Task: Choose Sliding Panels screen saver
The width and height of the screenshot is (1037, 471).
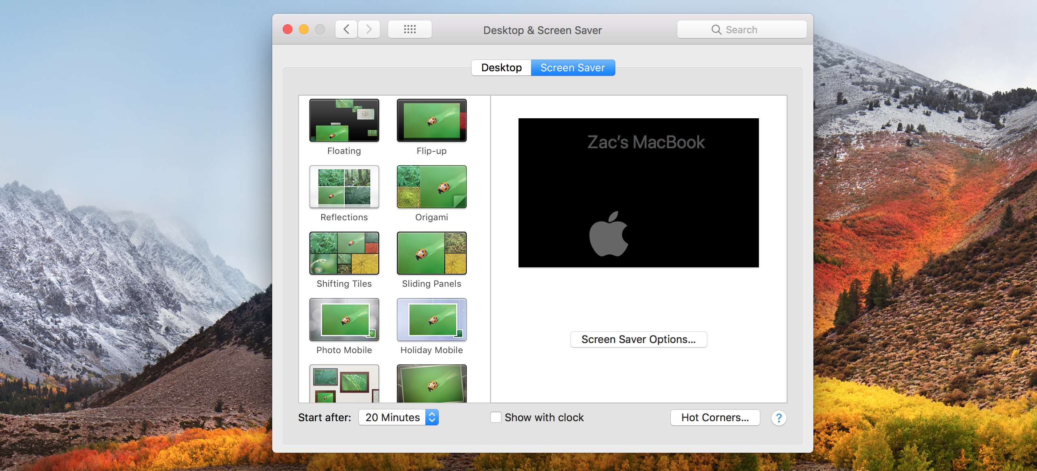Action: click(431, 254)
